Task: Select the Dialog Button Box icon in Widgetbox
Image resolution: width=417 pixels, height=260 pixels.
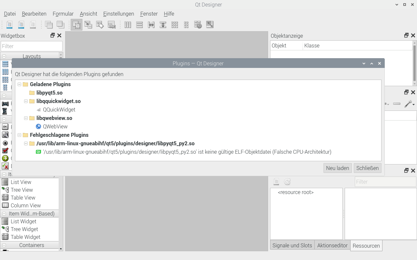Action: 5,166
